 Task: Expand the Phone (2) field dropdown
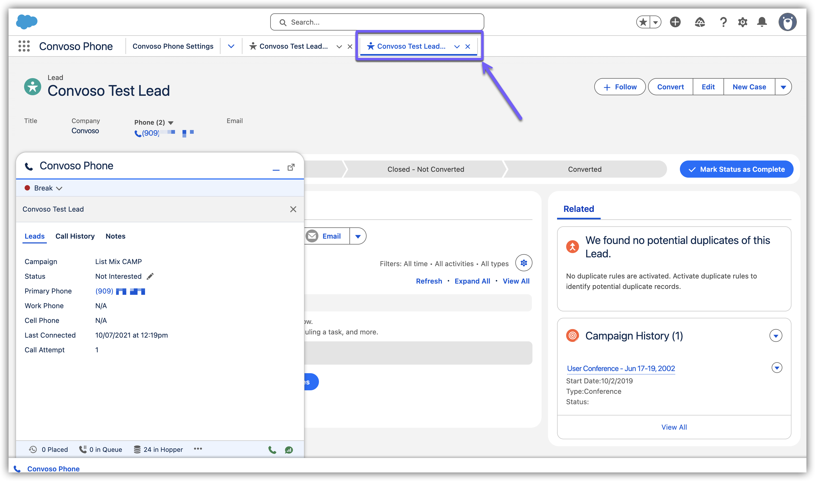(x=171, y=123)
